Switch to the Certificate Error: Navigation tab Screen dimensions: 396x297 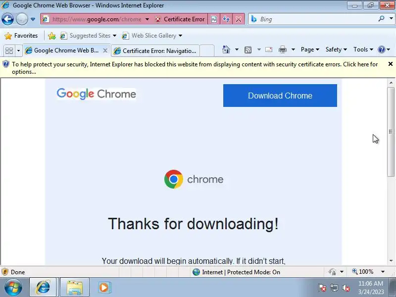pyautogui.click(x=155, y=51)
